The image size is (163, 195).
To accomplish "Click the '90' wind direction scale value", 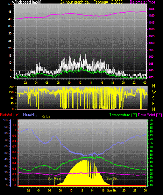I will click(12, 103).
